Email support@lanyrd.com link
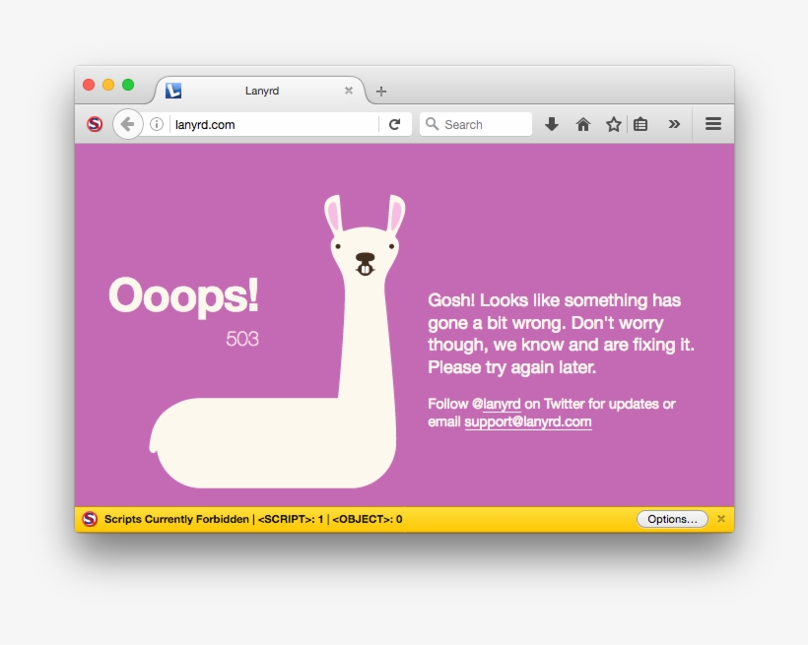 coord(528,421)
